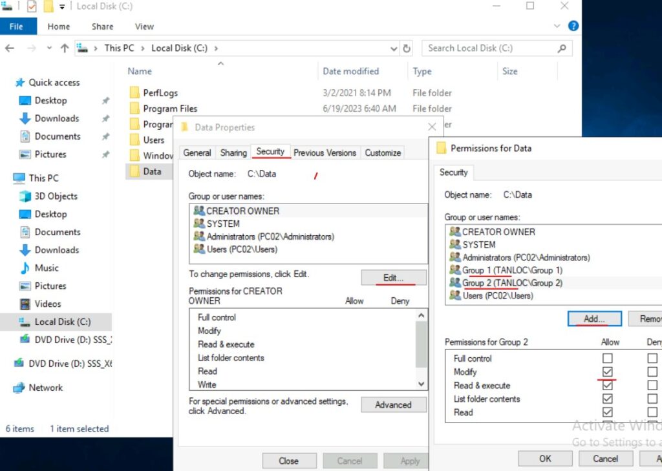Open the address bar dropdown arrow
The height and width of the screenshot is (471, 662).
click(392, 48)
